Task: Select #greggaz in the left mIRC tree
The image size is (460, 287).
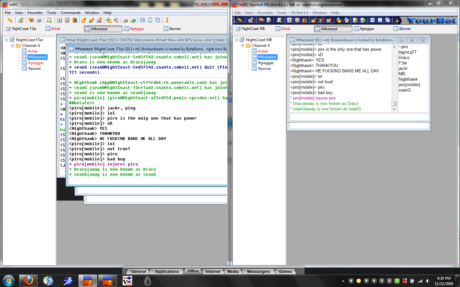Action: 36,63
